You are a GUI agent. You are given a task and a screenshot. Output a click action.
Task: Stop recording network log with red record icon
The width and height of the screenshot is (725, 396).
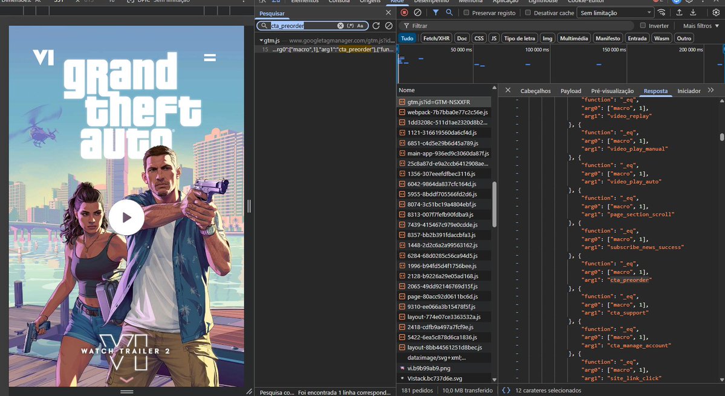coord(404,13)
